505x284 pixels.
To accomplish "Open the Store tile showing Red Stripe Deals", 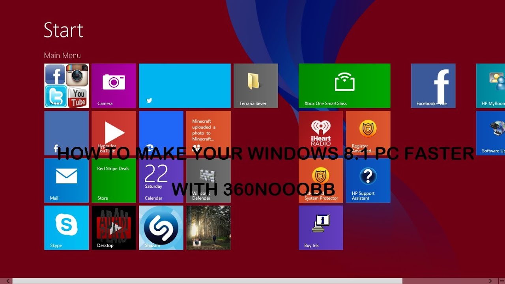I will (x=114, y=180).
